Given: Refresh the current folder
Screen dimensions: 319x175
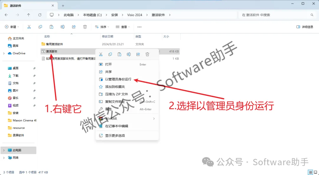Looking at the screenshot, I should tap(40, 15).
